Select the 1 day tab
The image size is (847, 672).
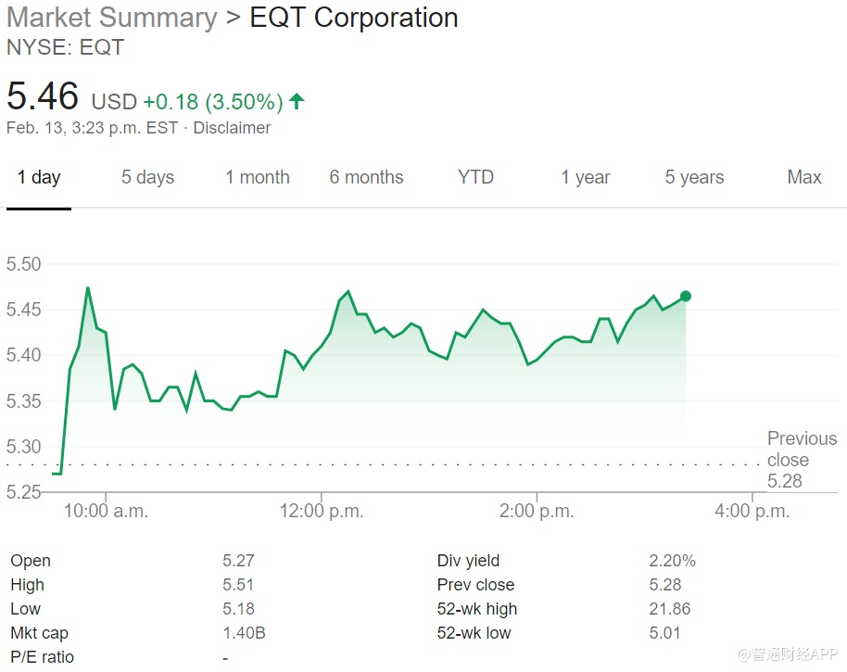[x=39, y=178]
